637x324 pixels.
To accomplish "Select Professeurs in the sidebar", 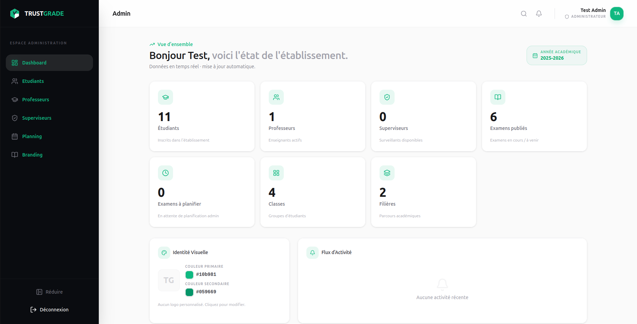I will (36, 100).
